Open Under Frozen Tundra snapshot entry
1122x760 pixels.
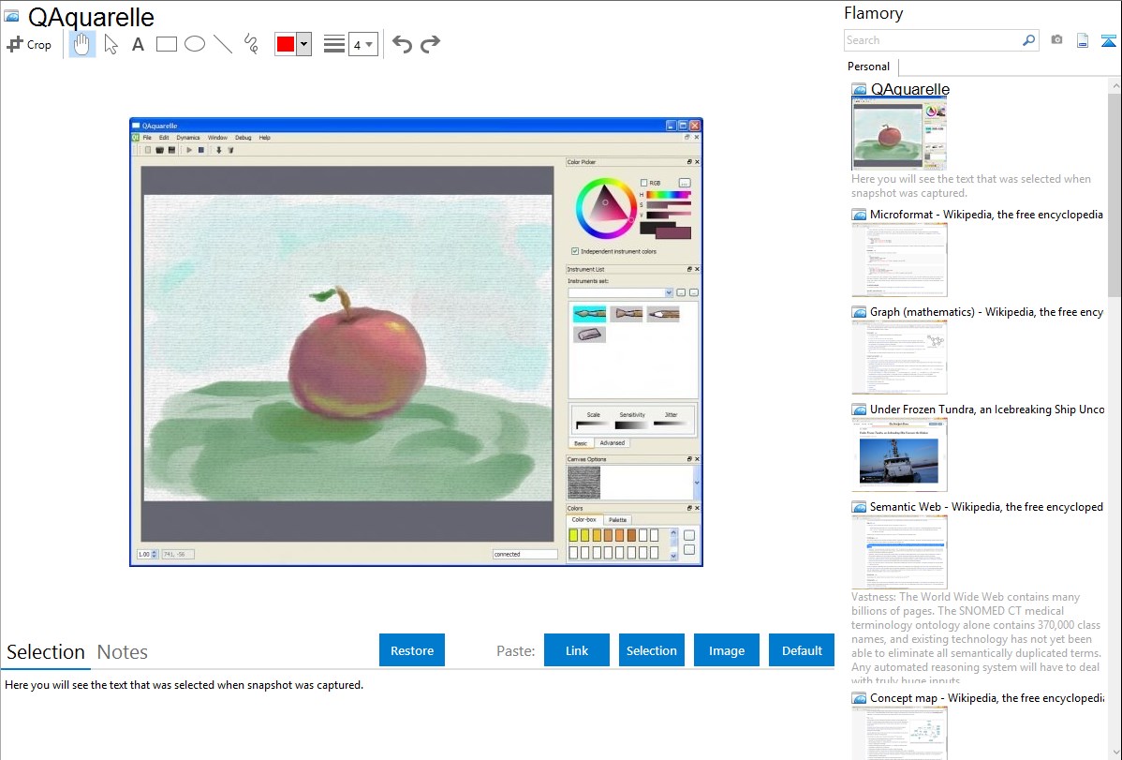(x=987, y=409)
